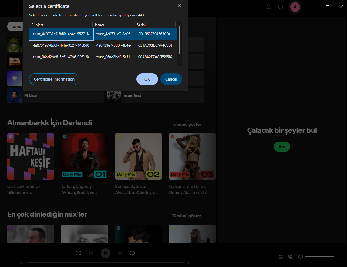
Task: Open the queue icon
Action: tap(281, 257)
